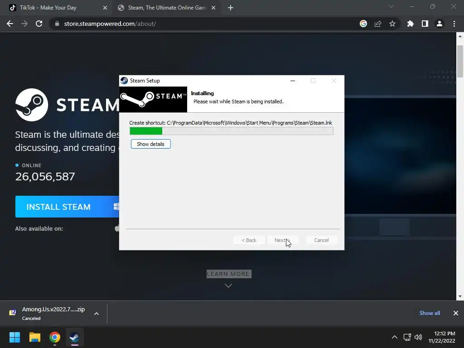Screen dimensions: 464x348
Task: Share this page icon
Action: click(378, 24)
